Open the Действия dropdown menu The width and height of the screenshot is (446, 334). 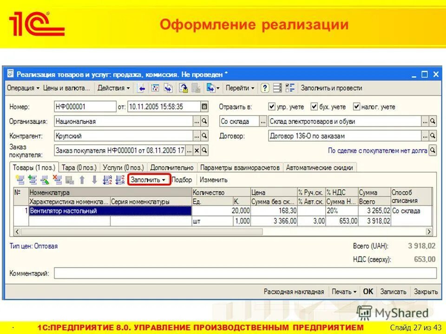(114, 88)
